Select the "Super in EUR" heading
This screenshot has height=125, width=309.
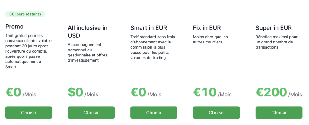(x=273, y=28)
